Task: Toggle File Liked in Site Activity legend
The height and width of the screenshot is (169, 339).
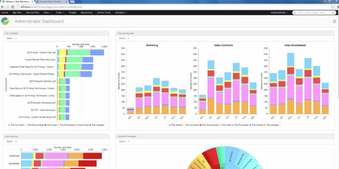Action: click(225, 125)
